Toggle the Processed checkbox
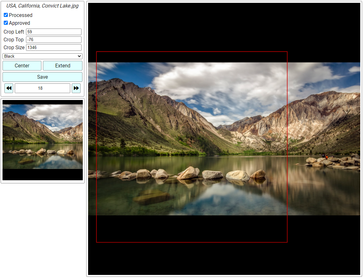This screenshot has width=364, height=279. click(6, 15)
